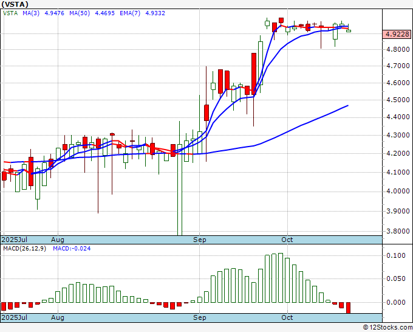Click Oct on the MACD axis

[x=287, y=317]
